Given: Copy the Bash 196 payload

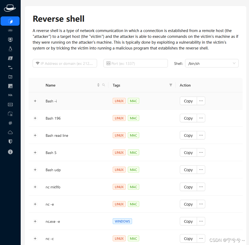Looking at the screenshot, I should (x=188, y=118).
